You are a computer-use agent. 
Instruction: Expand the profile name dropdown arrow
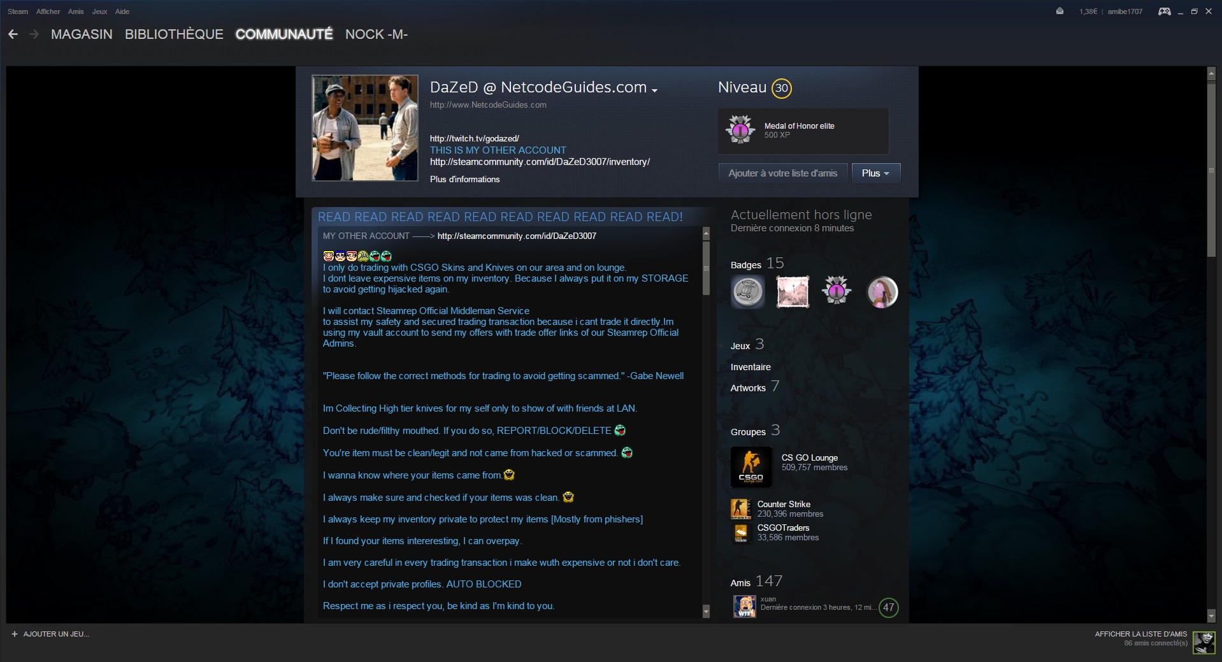[654, 90]
